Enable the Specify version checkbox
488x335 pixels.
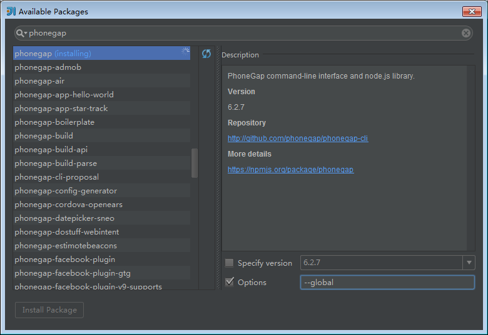(x=230, y=263)
